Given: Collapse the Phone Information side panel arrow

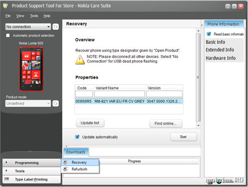Looking at the screenshot, I should pos(202,25).
